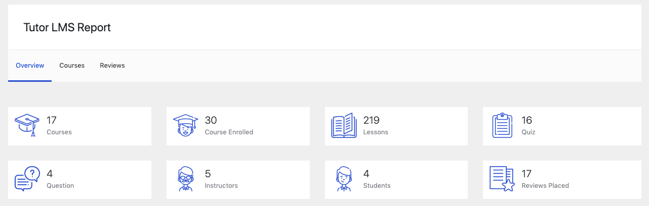Screen dimensions: 649x206
Task: Click the 219 Lessons number
Action: click(x=371, y=120)
